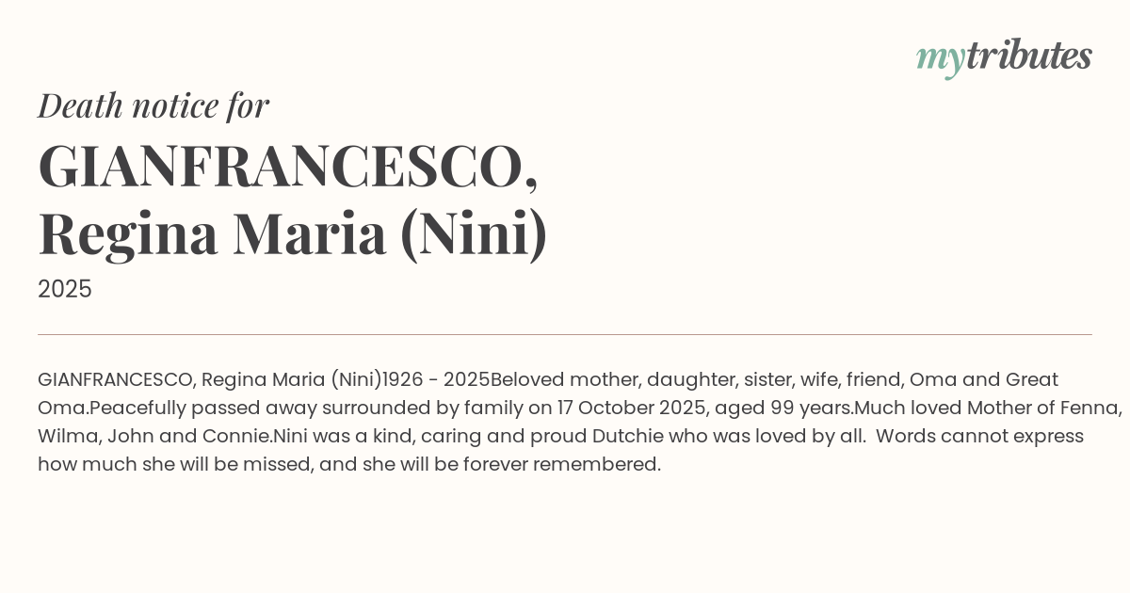Click the year 2025 below the title
The height and width of the screenshot is (593, 1130).
click(65, 289)
